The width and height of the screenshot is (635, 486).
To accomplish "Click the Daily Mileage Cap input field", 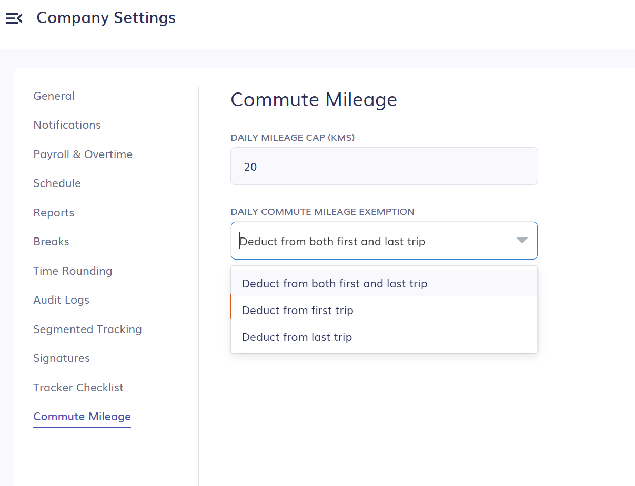I will (384, 166).
